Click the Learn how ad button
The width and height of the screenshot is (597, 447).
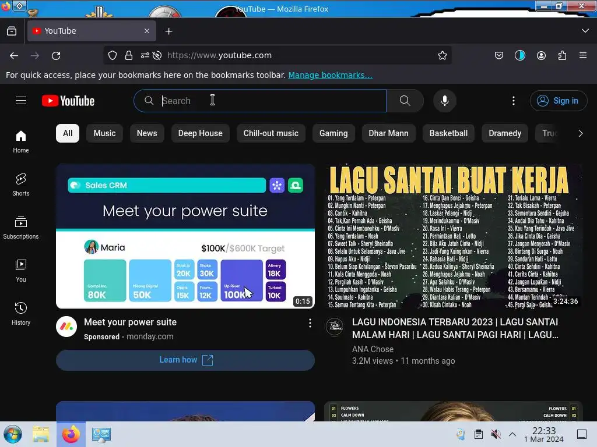(185, 360)
